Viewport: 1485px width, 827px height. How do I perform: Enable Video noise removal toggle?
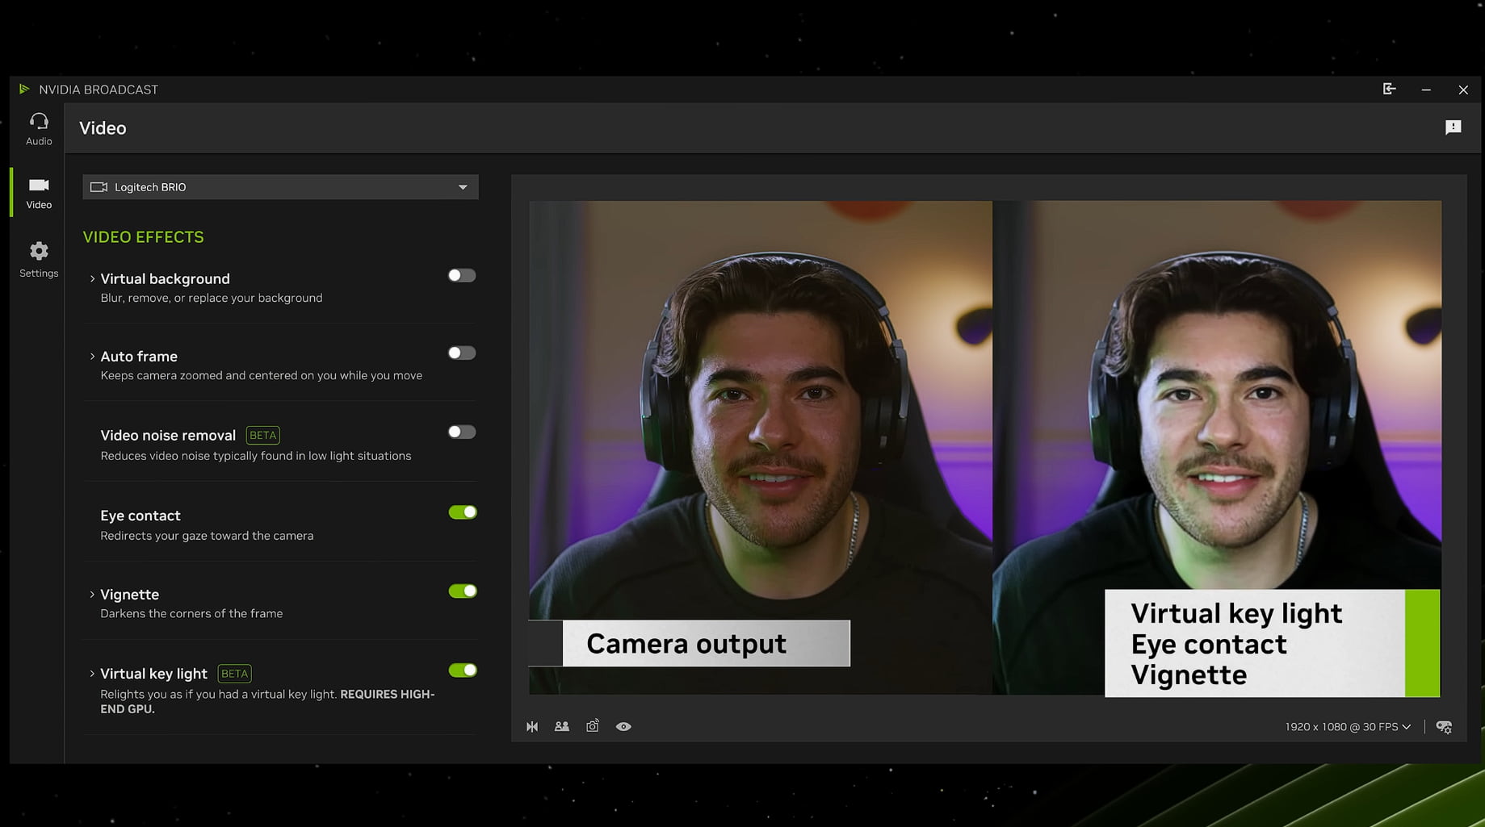pyautogui.click(x=462, y=432)
